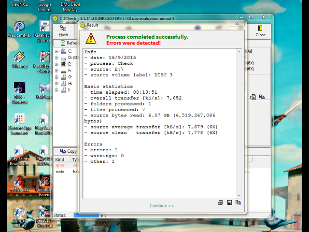This screenshot has height=232, width=309.
Task: Open the BF3 Shortcut icon
Action: pyautogui.click(x=20, y=90)
